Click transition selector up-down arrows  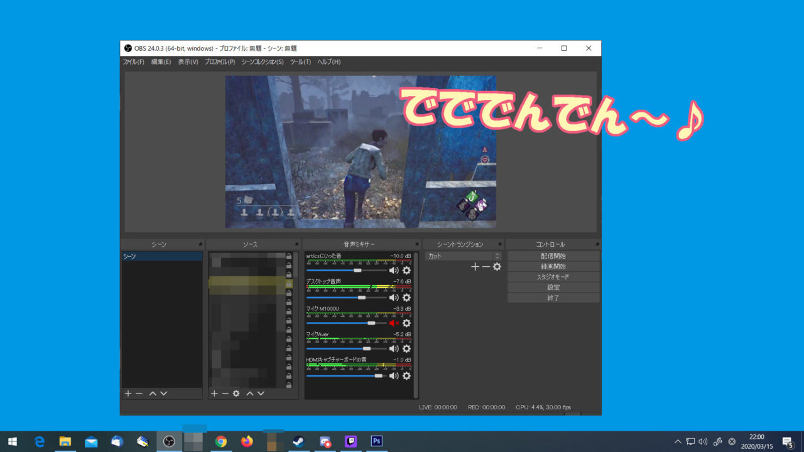pos(497,256)
